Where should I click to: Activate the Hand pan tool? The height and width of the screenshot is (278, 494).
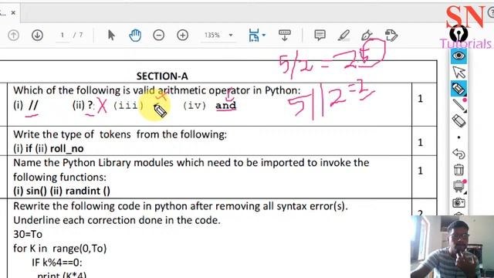point(135,35)
